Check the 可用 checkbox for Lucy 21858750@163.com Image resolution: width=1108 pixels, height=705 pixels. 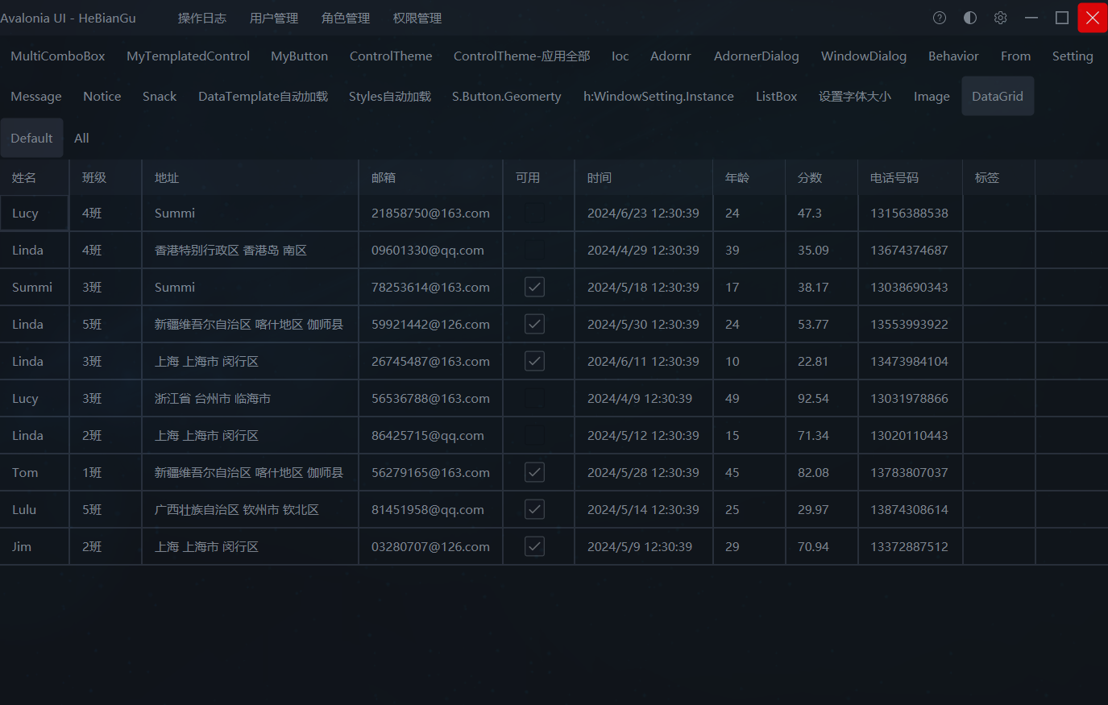[534, 213]
